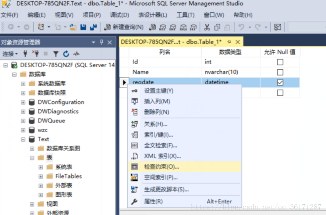Select the FileTables folder
Image resolution: width=326 pixels, height=215 pixels.
click(x=69, y=176)
